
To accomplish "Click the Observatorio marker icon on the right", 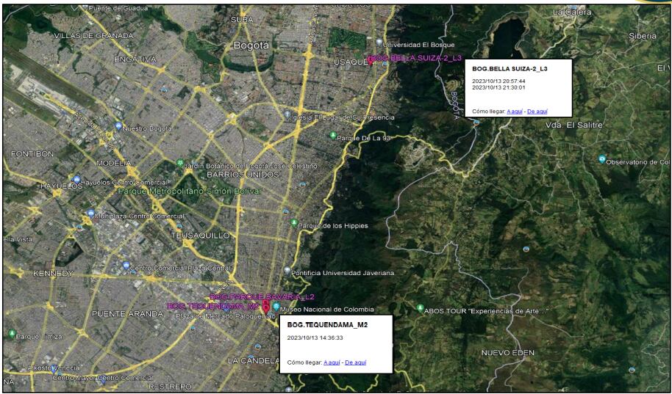I will click(x=602, y=159).
